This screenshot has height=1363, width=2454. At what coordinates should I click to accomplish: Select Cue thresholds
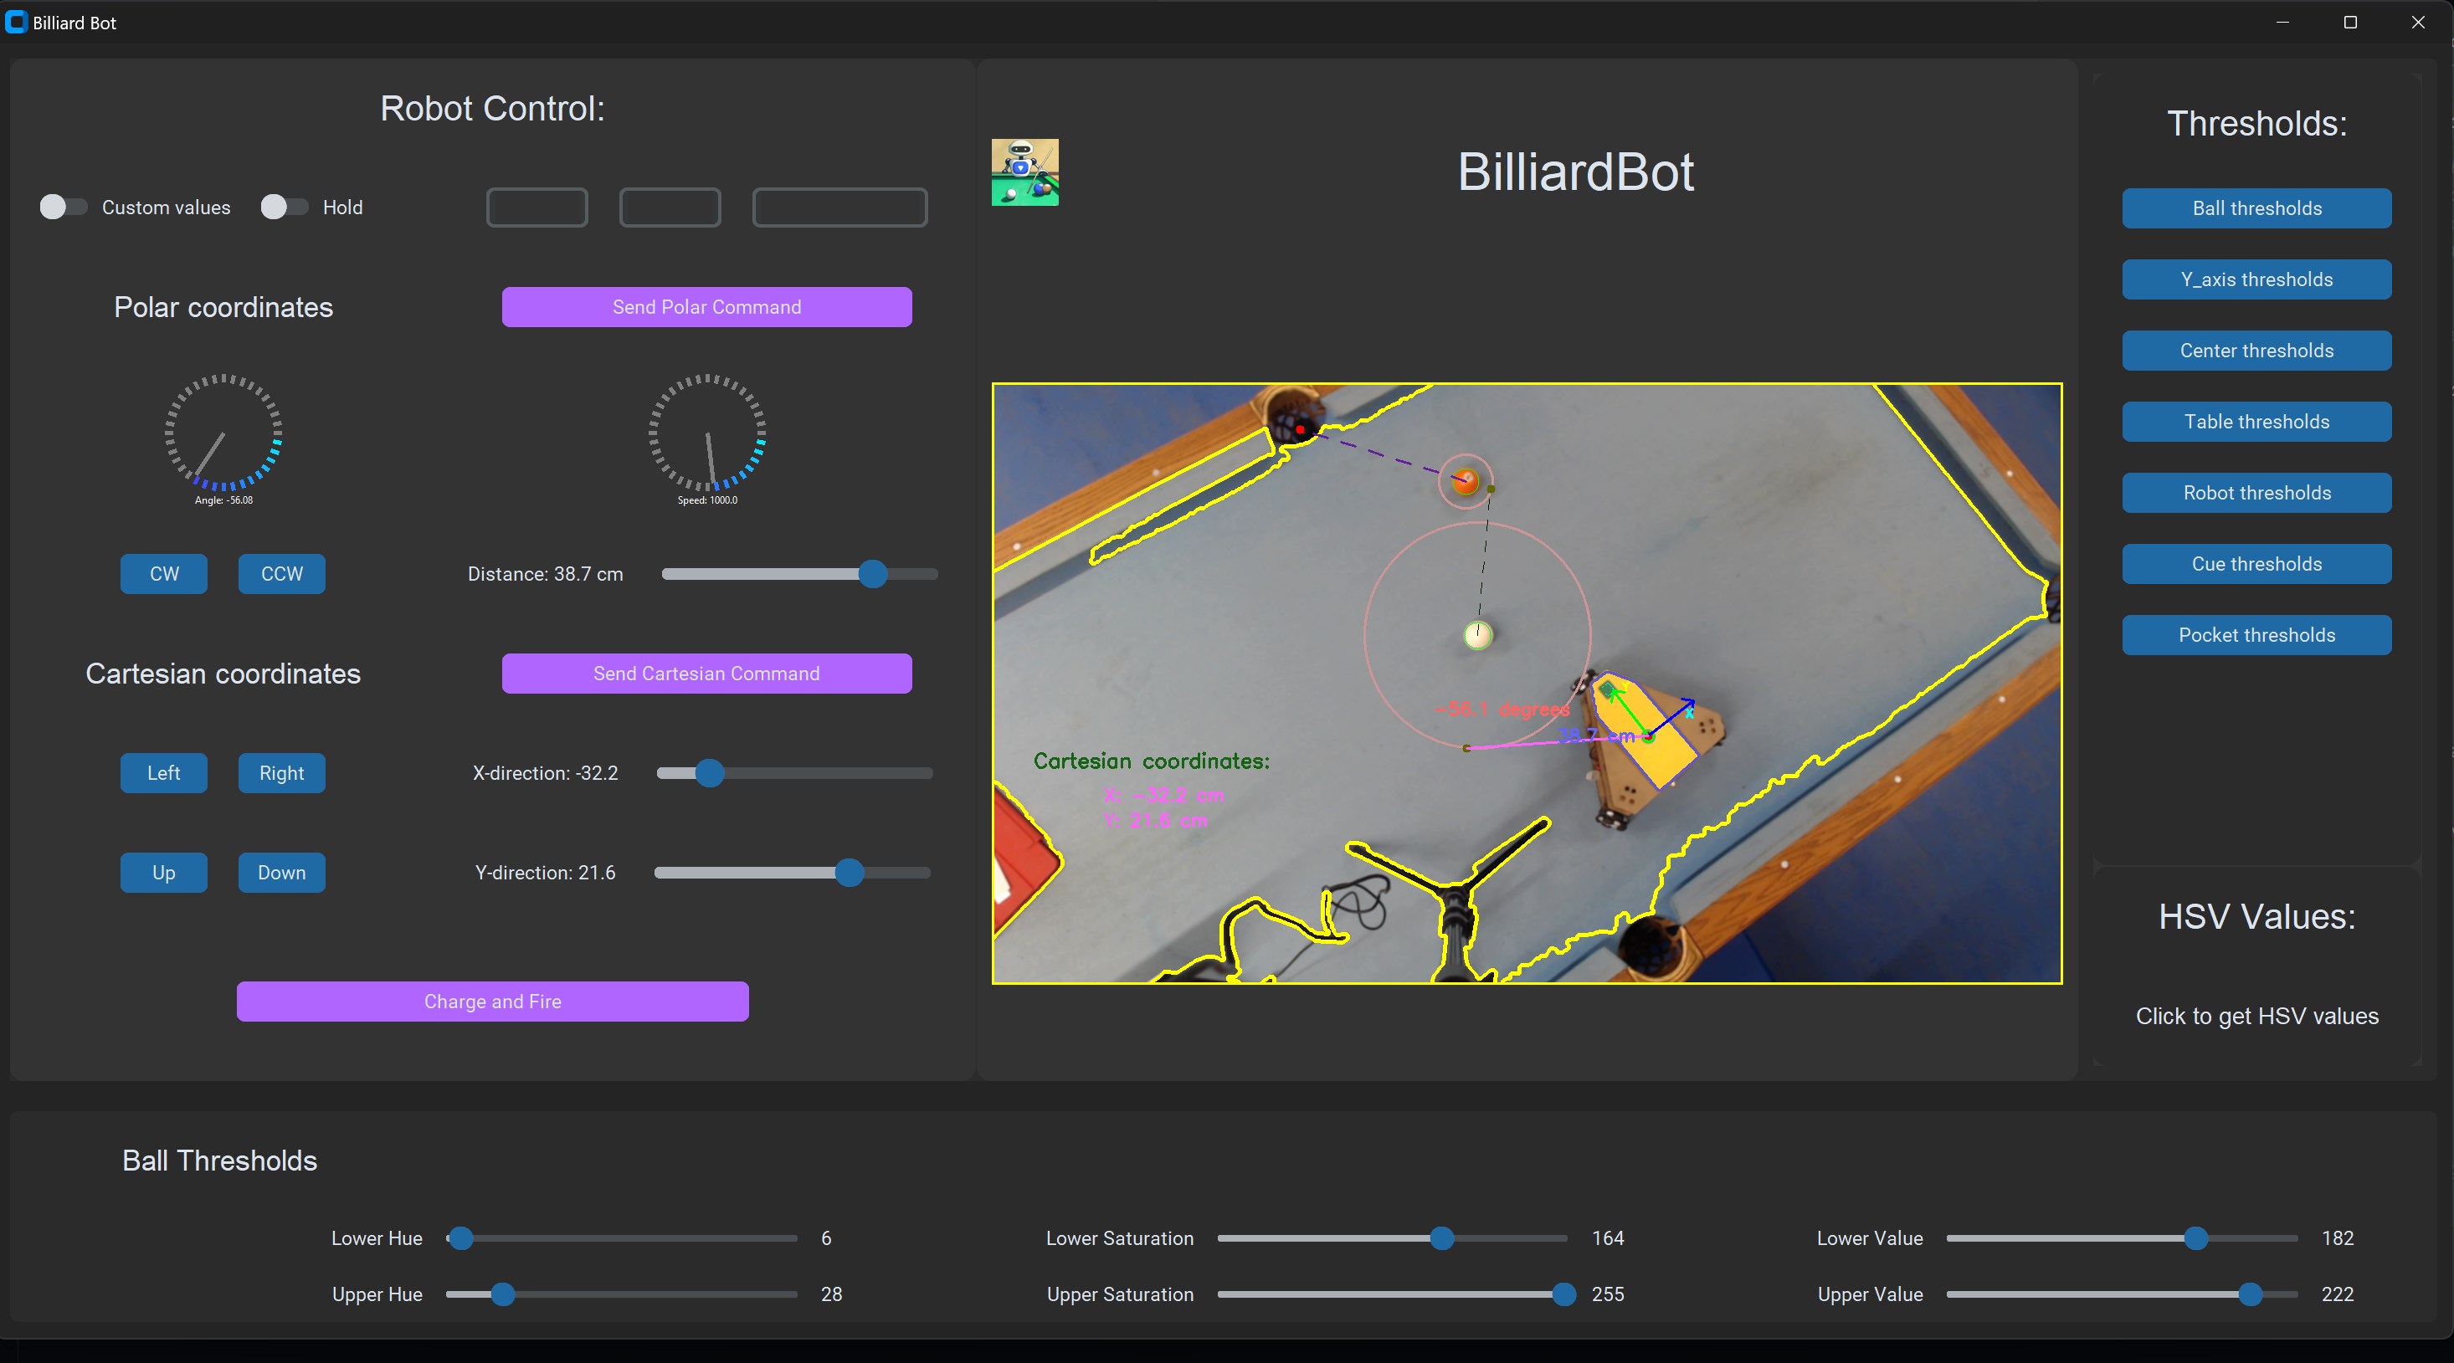point(2256,564)
